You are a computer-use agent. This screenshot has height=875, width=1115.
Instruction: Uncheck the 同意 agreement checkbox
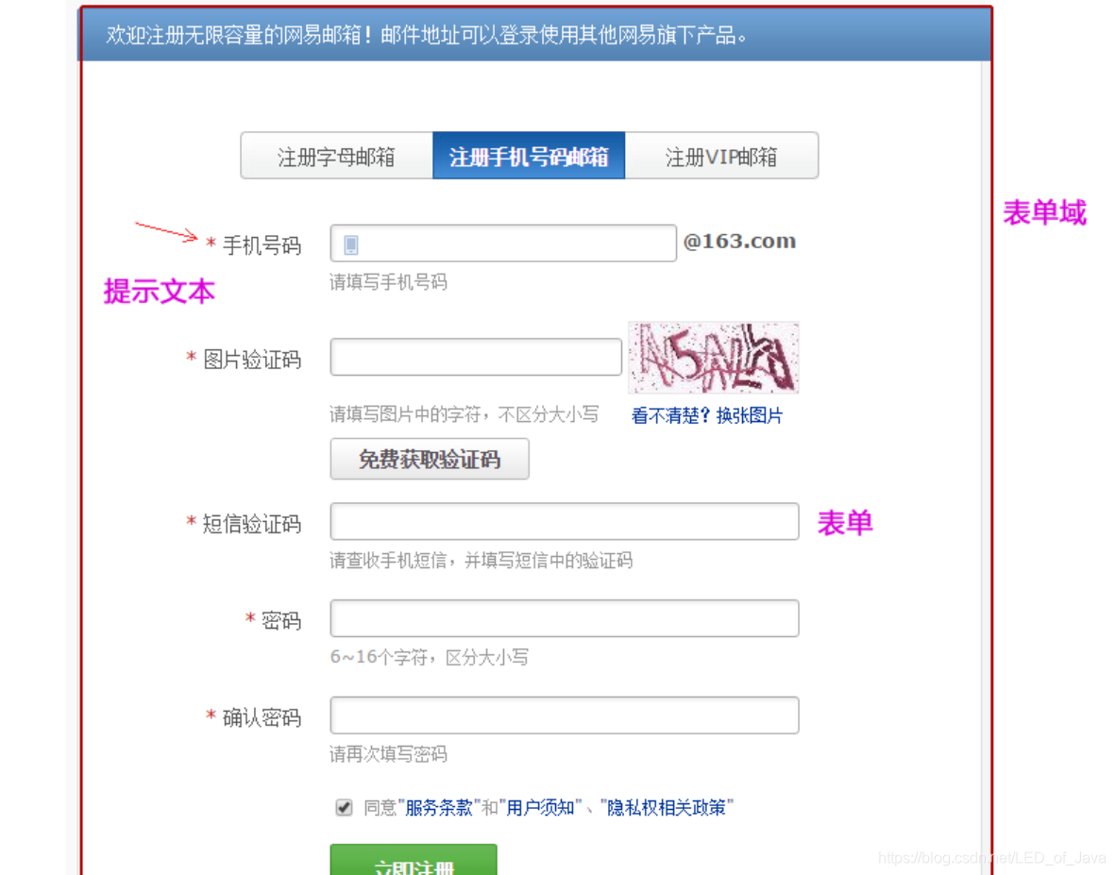(345, 807)
